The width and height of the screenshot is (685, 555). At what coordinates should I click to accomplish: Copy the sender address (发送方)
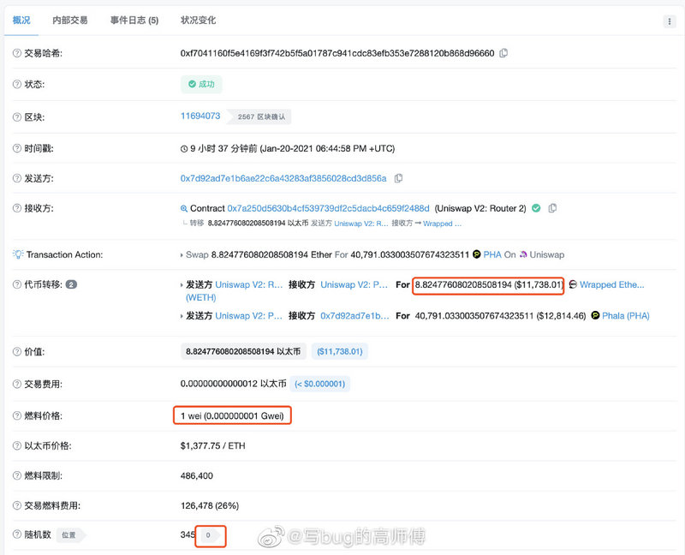pyautogui.click(x=398, y=178)
